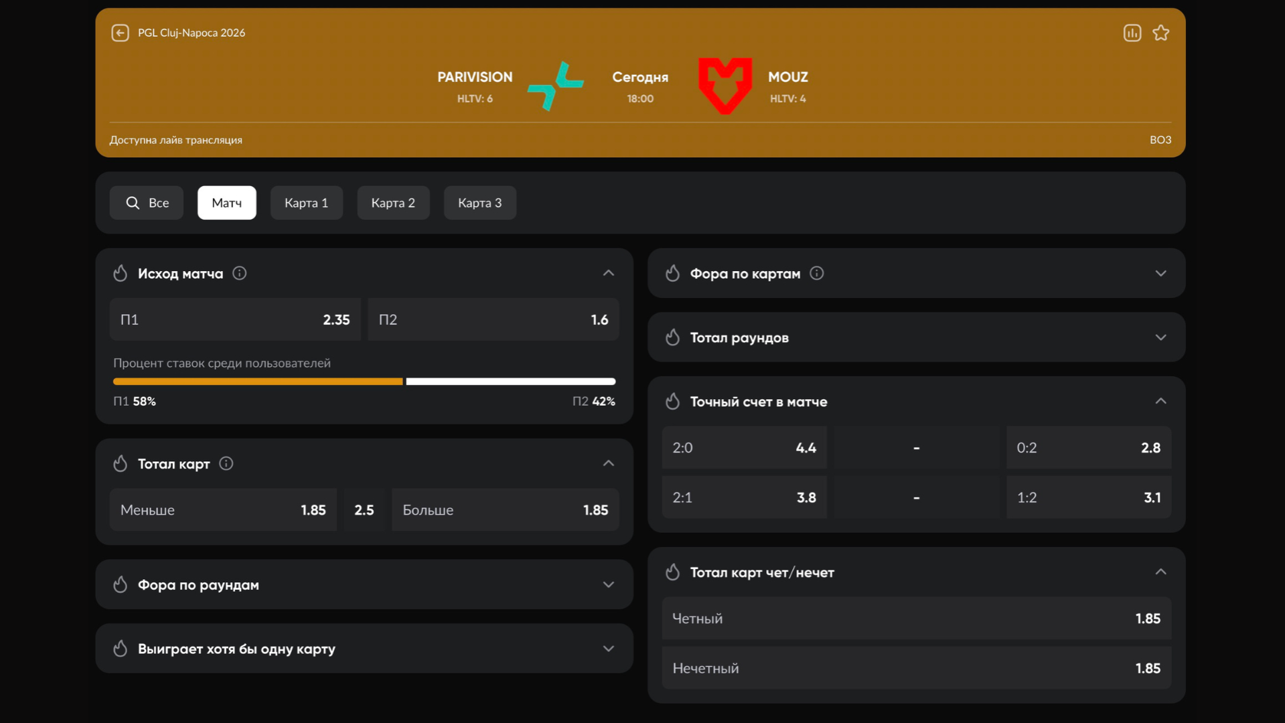Expand the Фора по картам section

[x=1160, y=273]
